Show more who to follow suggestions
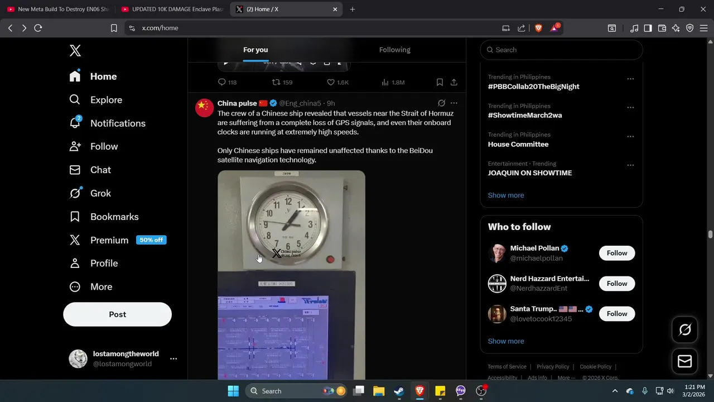This screenshot has width=714, height=402. pyautogui.click(x=506, y=341)
